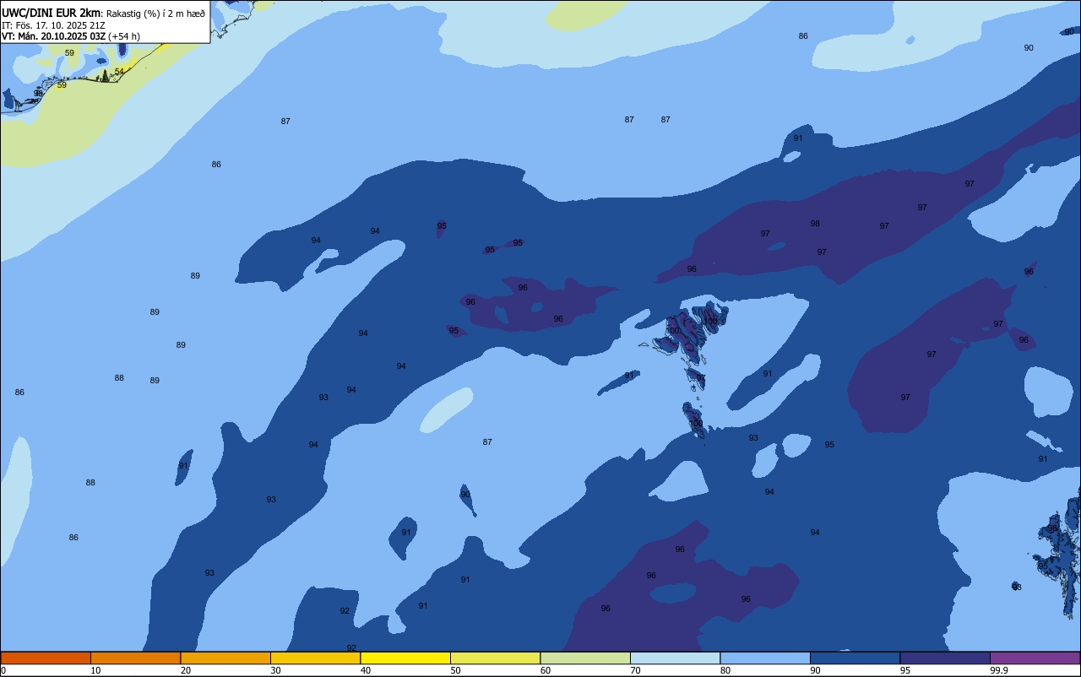Click the bright yellow 40–50 legend swatch
Image resolution: width=1081 pixels, height=677 pixels.
405,658
